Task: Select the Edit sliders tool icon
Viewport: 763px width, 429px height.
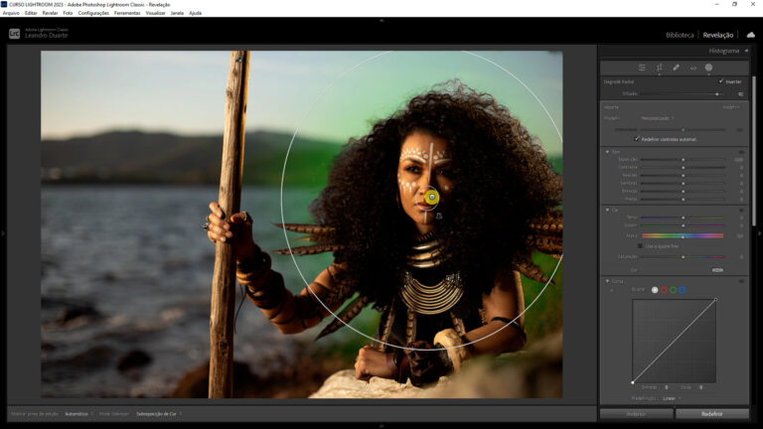Action: [x=642, y=68]
